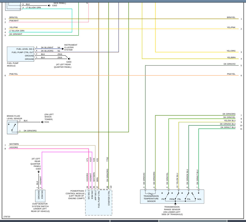Select the FUEL PUMP CTRL OUT text
Viewport: 246px width, 222px height.
23,52
